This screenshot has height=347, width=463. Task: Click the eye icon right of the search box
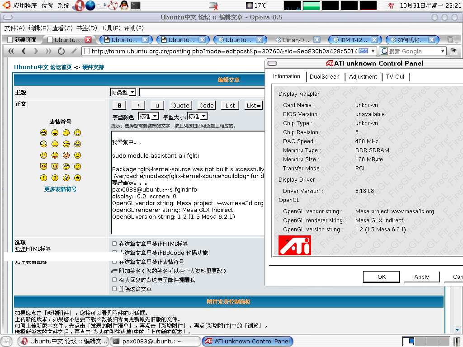[x=453, y=51]
